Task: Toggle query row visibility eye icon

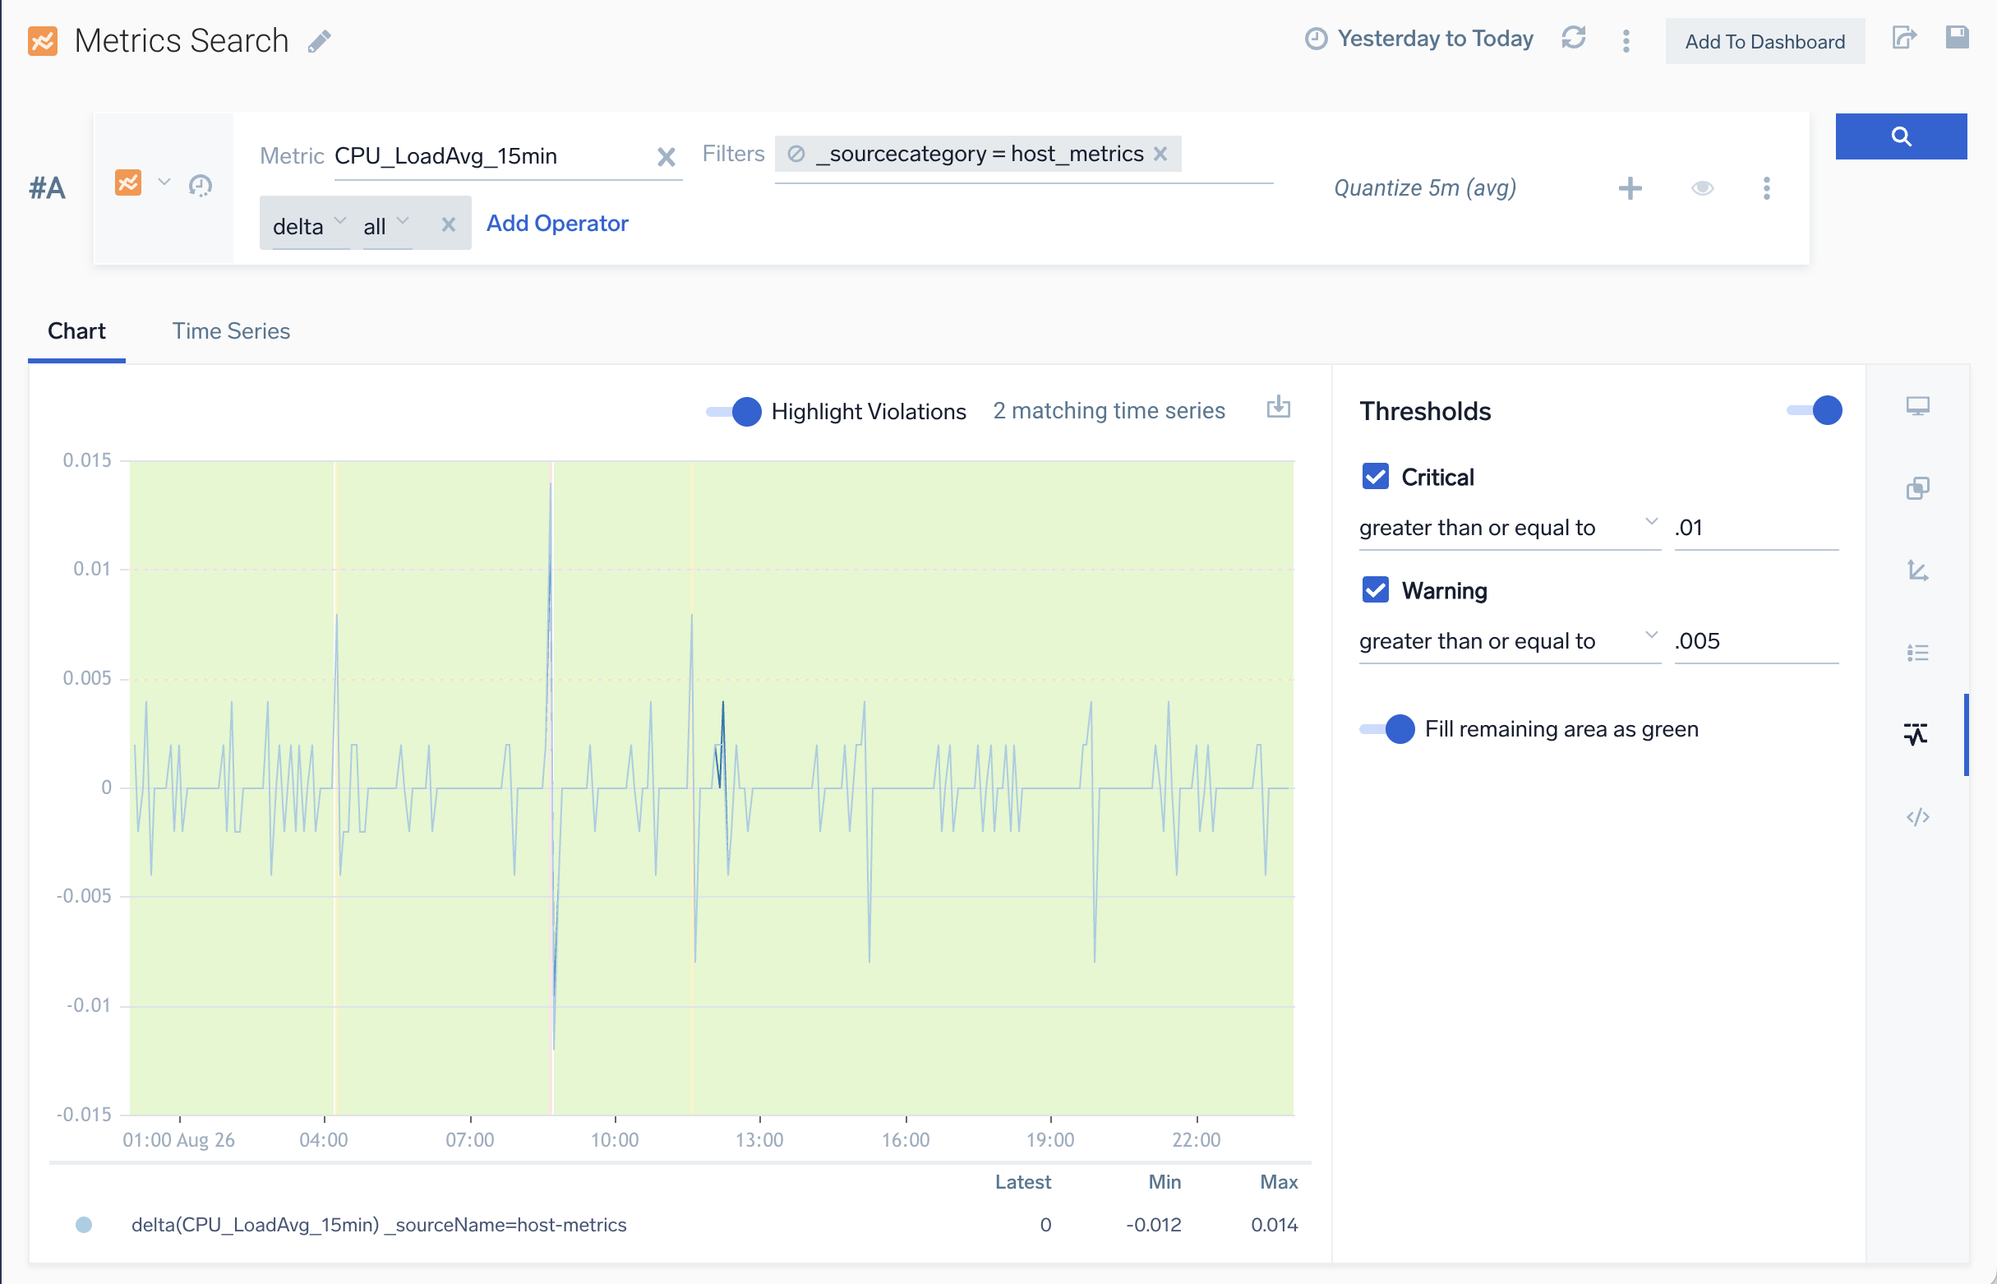Action: 1702,188
